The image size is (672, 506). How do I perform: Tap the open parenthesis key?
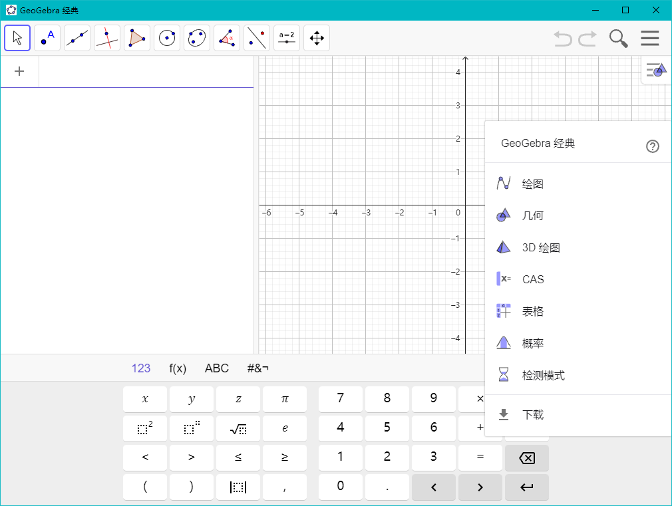coord(145,487)
